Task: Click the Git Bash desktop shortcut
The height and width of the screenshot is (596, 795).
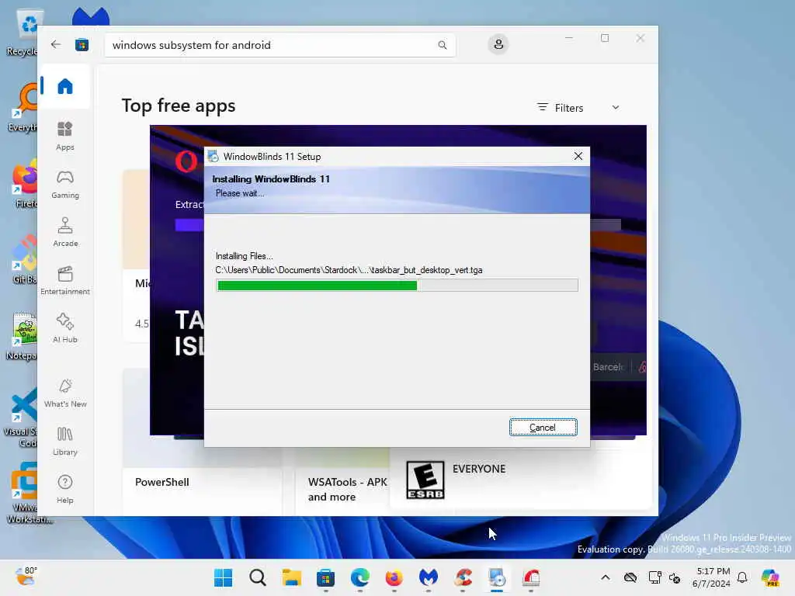Action: point(23,259)
